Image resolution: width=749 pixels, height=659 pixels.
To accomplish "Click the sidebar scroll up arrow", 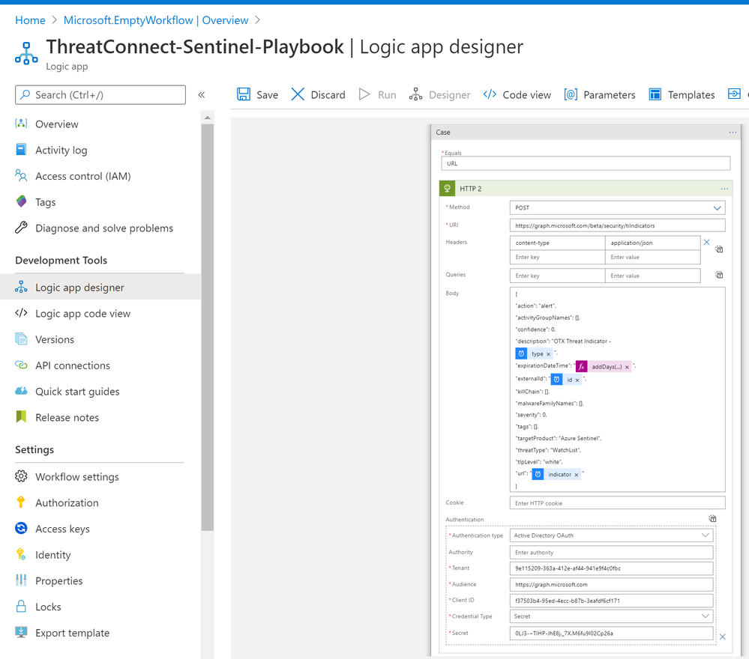I will 208,118.
